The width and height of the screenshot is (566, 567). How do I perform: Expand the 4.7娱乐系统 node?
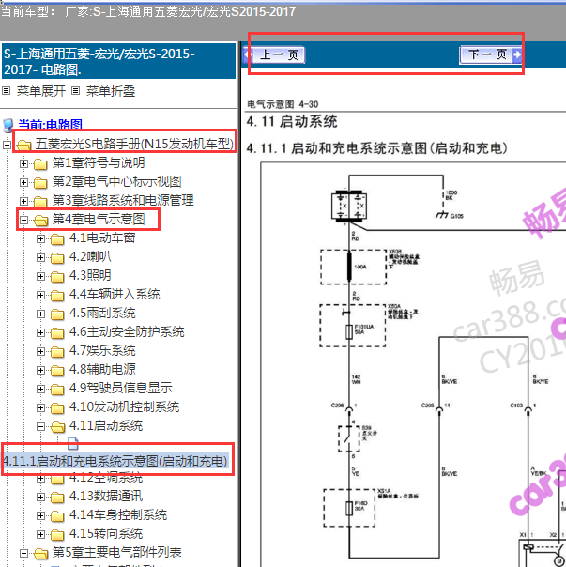pos(41,352)
